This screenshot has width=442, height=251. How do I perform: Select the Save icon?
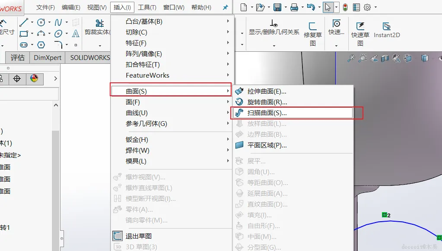point(277,6)
